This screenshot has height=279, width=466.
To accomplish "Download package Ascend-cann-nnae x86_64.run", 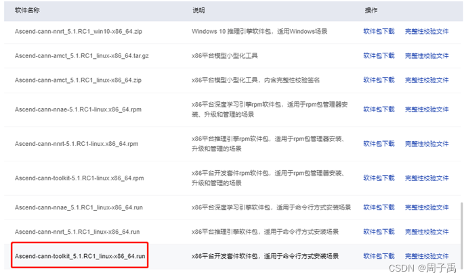I will [x=379, y=207].
